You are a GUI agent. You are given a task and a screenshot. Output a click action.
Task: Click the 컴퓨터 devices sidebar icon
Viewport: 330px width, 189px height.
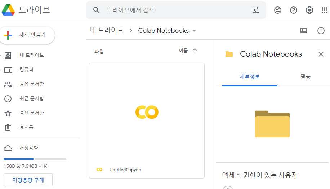click(x=8, y=70)
